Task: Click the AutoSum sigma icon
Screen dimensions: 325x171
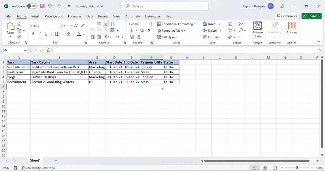Action: click(230, 24)
